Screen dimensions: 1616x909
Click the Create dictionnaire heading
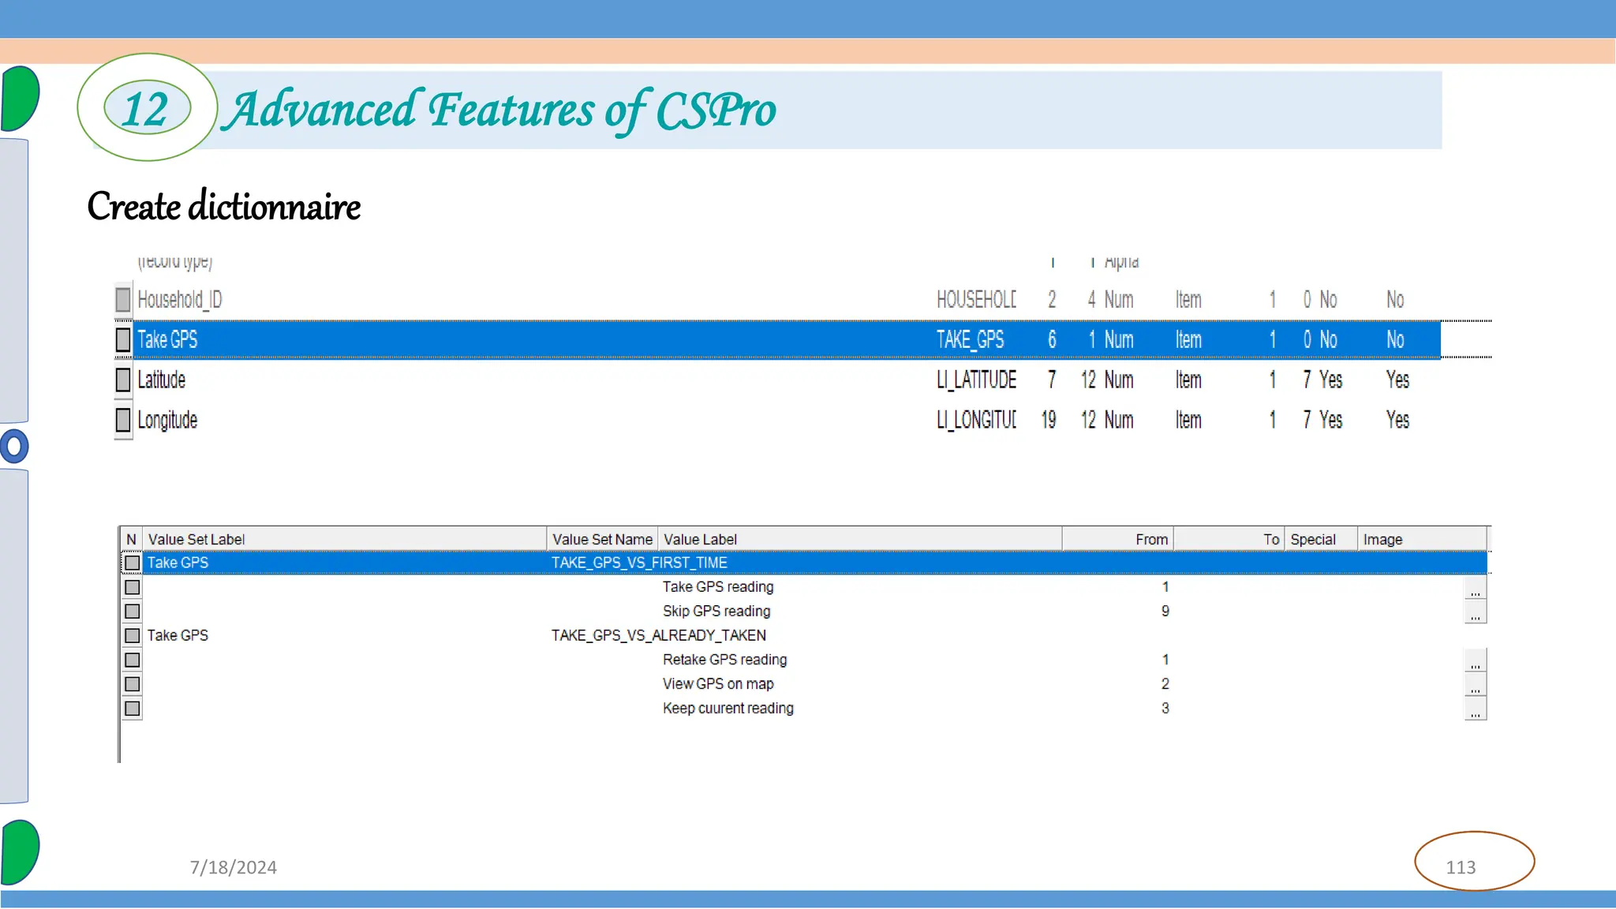[223, 207]
